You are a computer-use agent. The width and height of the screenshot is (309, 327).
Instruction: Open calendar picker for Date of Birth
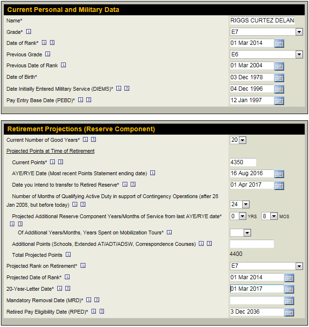pyautogui.click(x=279, y=78)
